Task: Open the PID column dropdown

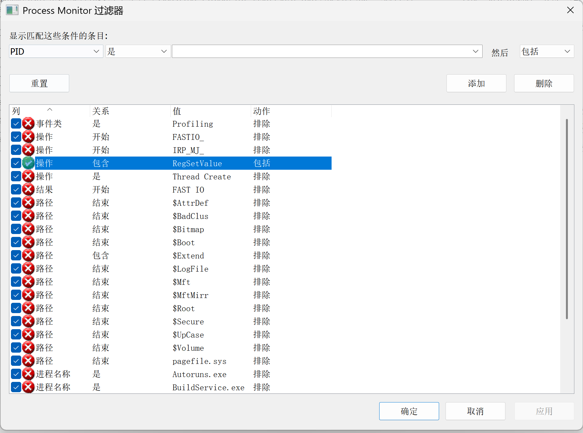Action: pyautogui.click(x=56, y=51)
